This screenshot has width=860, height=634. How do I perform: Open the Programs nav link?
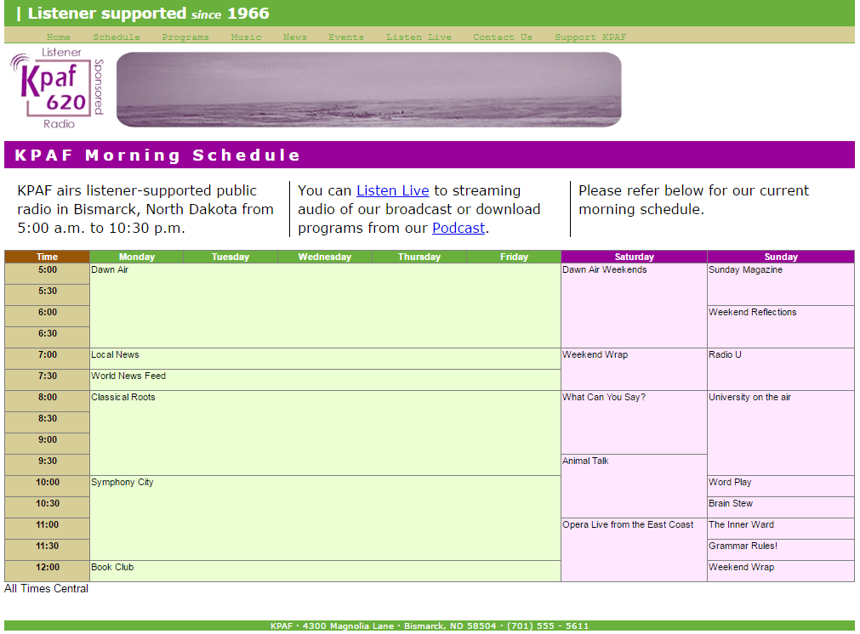click(185, 37)
